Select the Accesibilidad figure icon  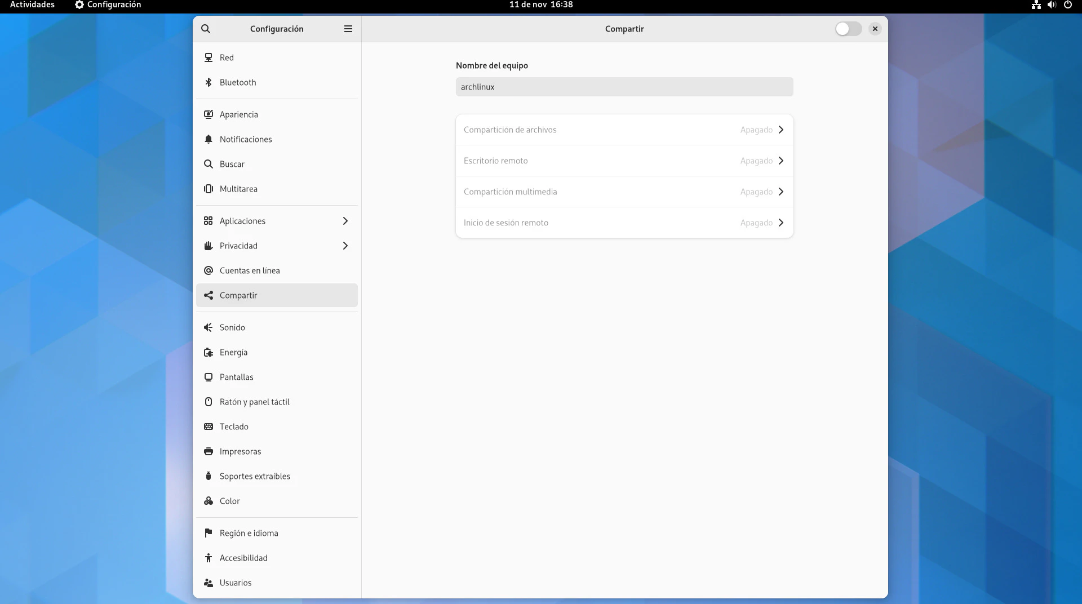(x=209, y=558)
